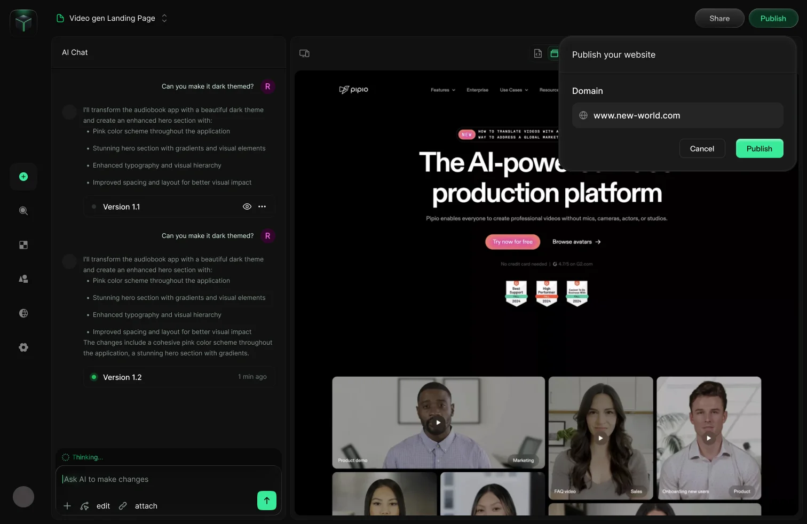Select the green browser preview icon
Viewport: 807px width, 524px height.
coord(554,53)
